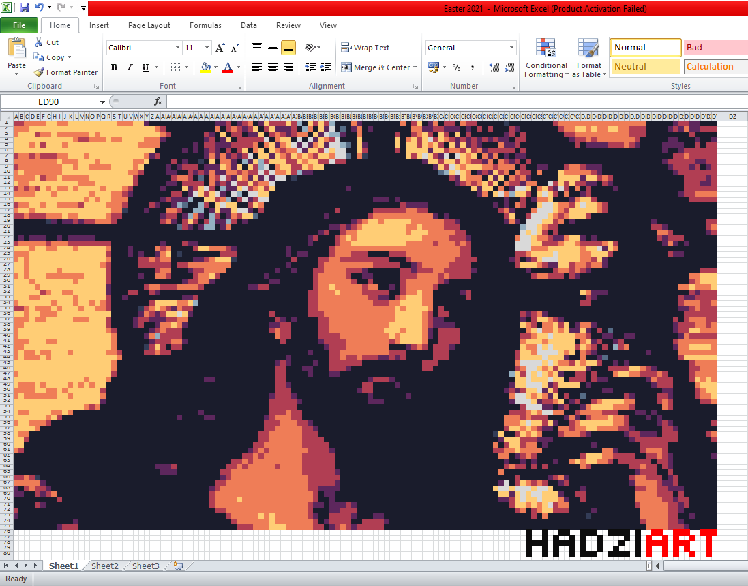
Task: Click the Cut scissors icon
Action: click(40, 42)
